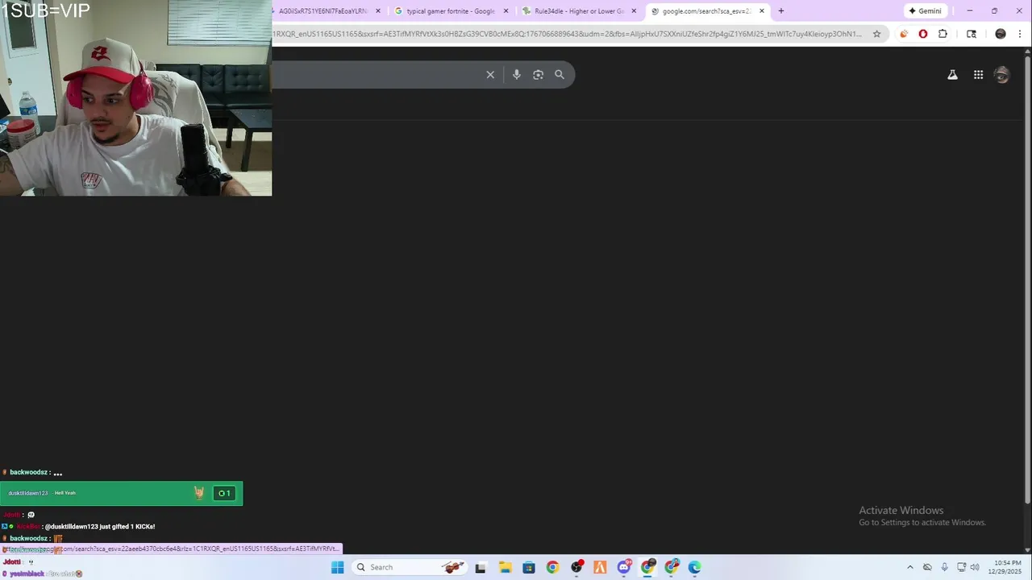
Task: Open Microsoft Edge from the taskbar
Action: [695, 567]
